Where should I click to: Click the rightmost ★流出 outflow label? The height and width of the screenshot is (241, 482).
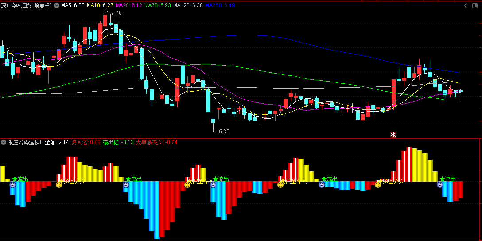pyautogui.click(x=447, y=179)
